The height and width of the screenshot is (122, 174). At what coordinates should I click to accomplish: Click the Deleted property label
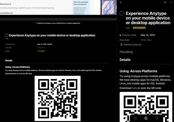tap(132, 44)
